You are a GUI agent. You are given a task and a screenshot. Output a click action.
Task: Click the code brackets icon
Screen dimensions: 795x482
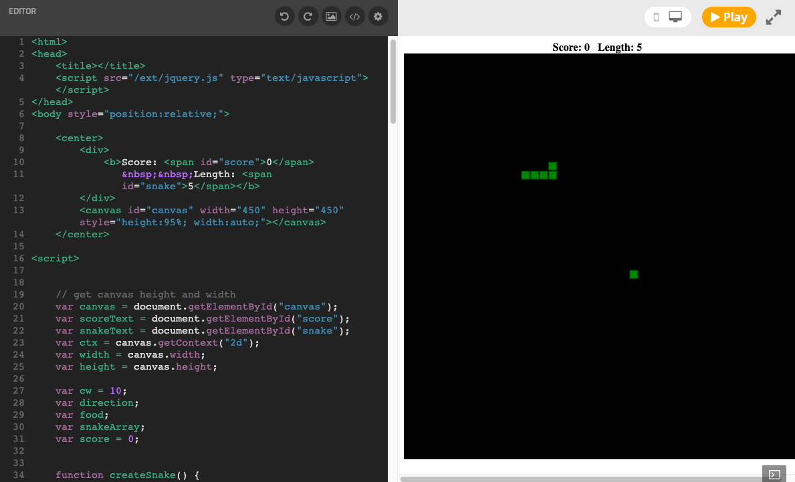click(x=354, y=17)
